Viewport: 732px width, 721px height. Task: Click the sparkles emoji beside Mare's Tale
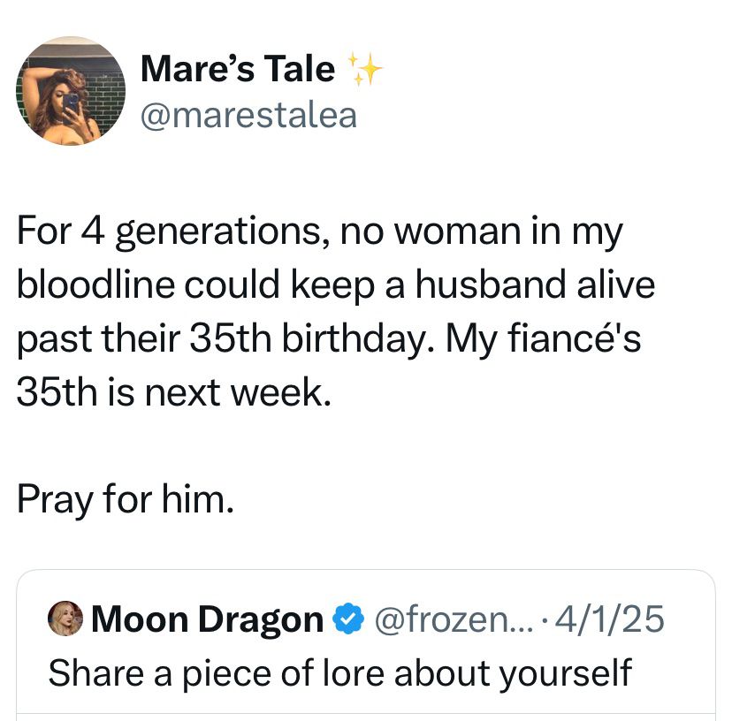(x=365, y=69)
